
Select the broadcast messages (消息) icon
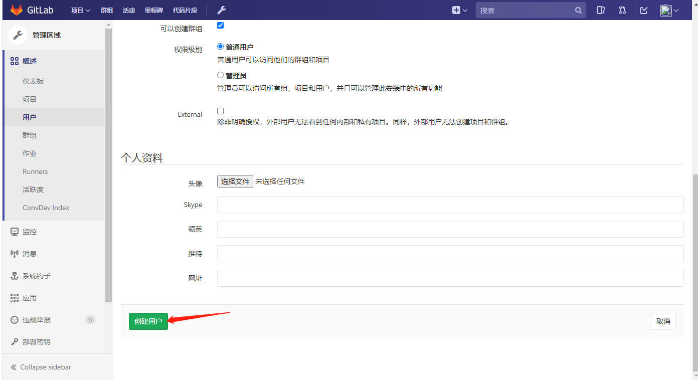[15, 253]
